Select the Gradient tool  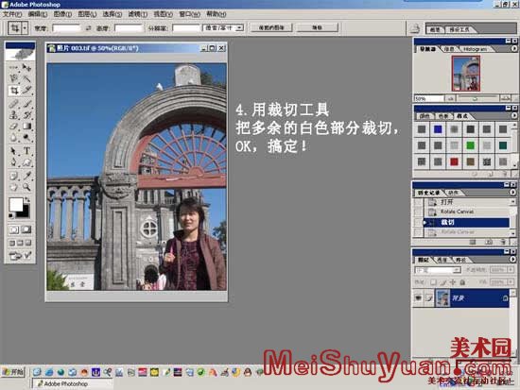pyautogui.click(x=26, y=127)
